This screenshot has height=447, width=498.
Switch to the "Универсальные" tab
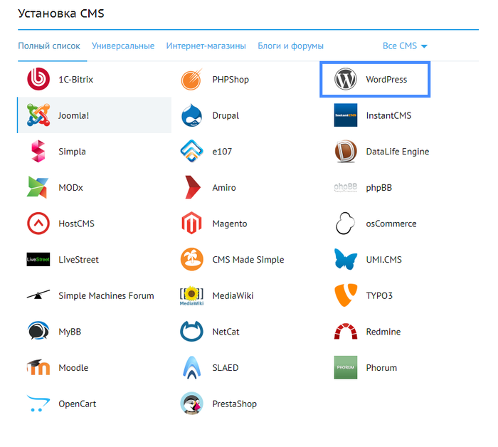coord(123,46)
